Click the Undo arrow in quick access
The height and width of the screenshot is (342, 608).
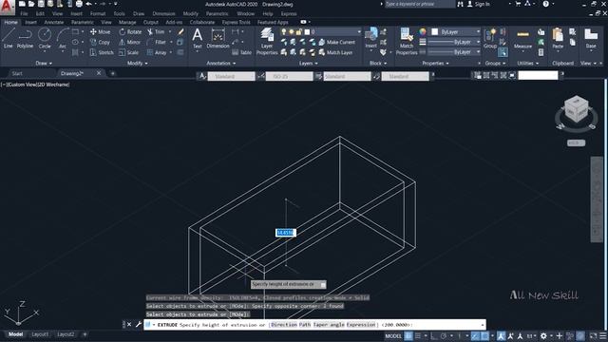[88, 4]
